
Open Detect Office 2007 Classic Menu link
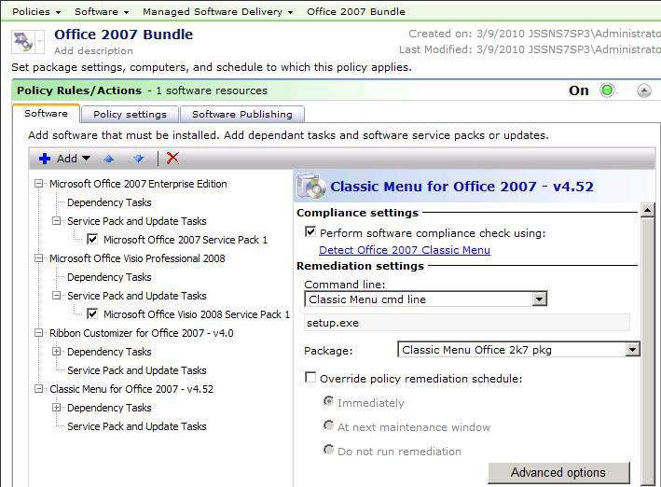click(x=405, y=250)
